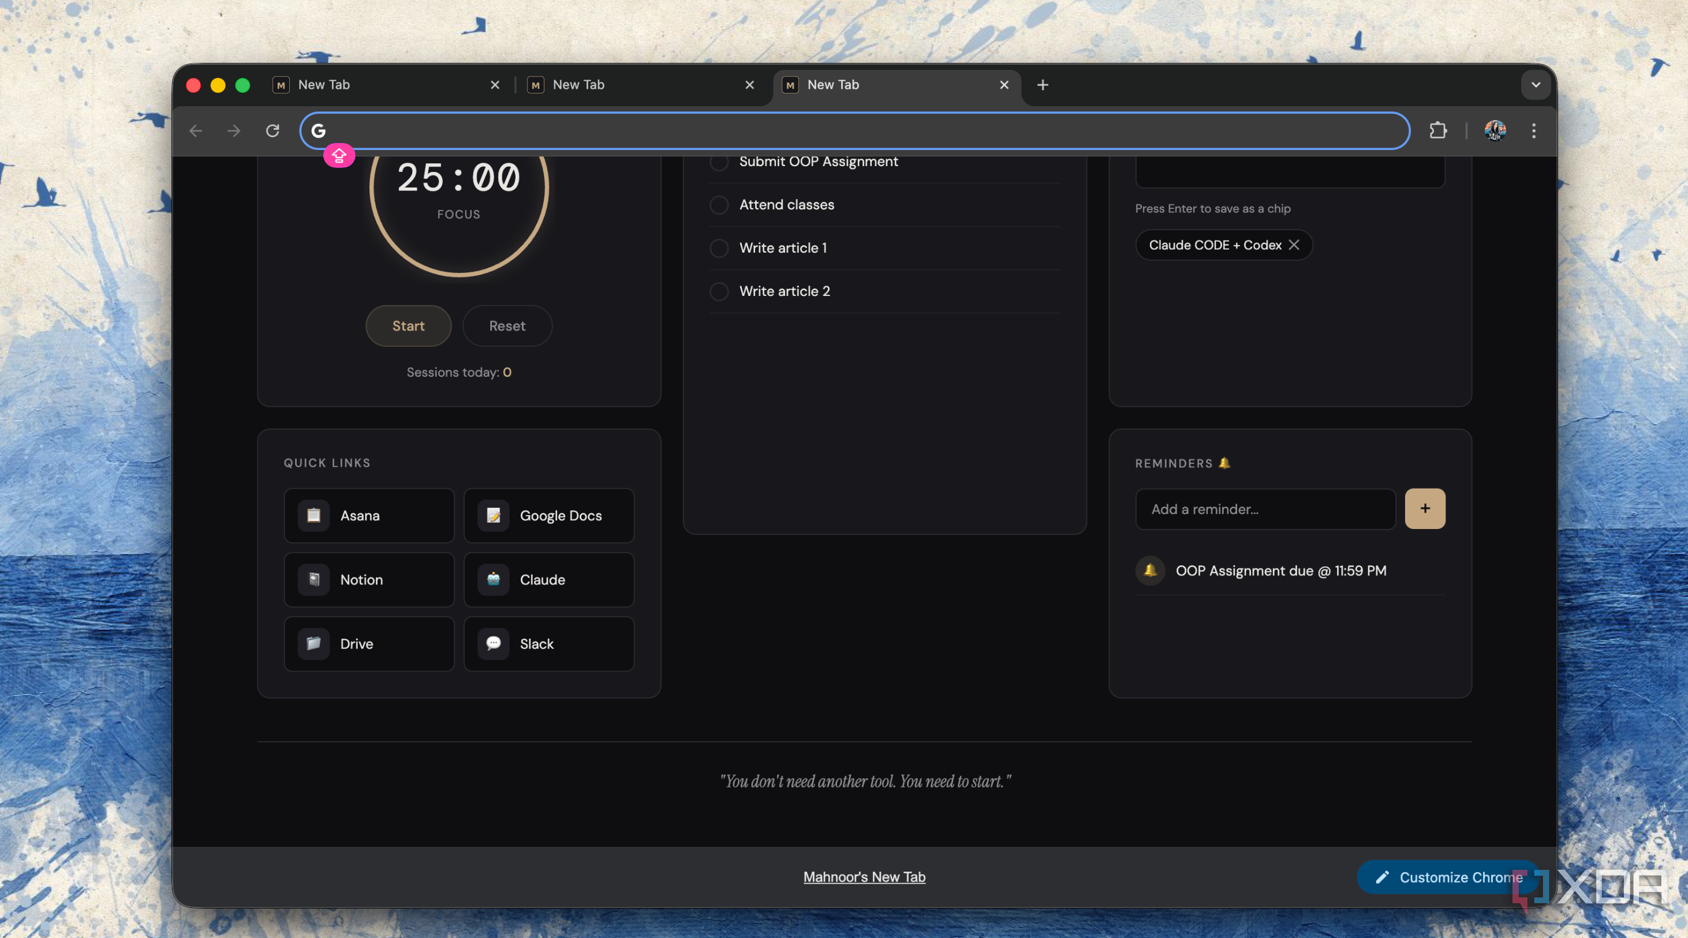Add reminder with the plus button

pyautogui.click(x=1425, y=509)
